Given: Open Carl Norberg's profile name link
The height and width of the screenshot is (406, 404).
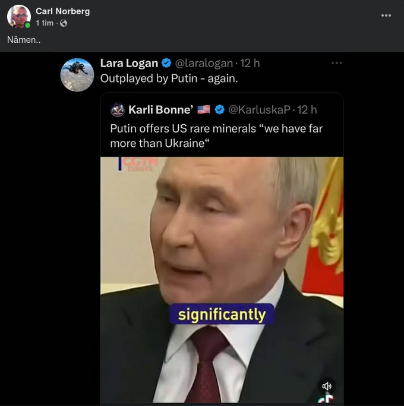Looking at the screenshot, I should 62,11.
